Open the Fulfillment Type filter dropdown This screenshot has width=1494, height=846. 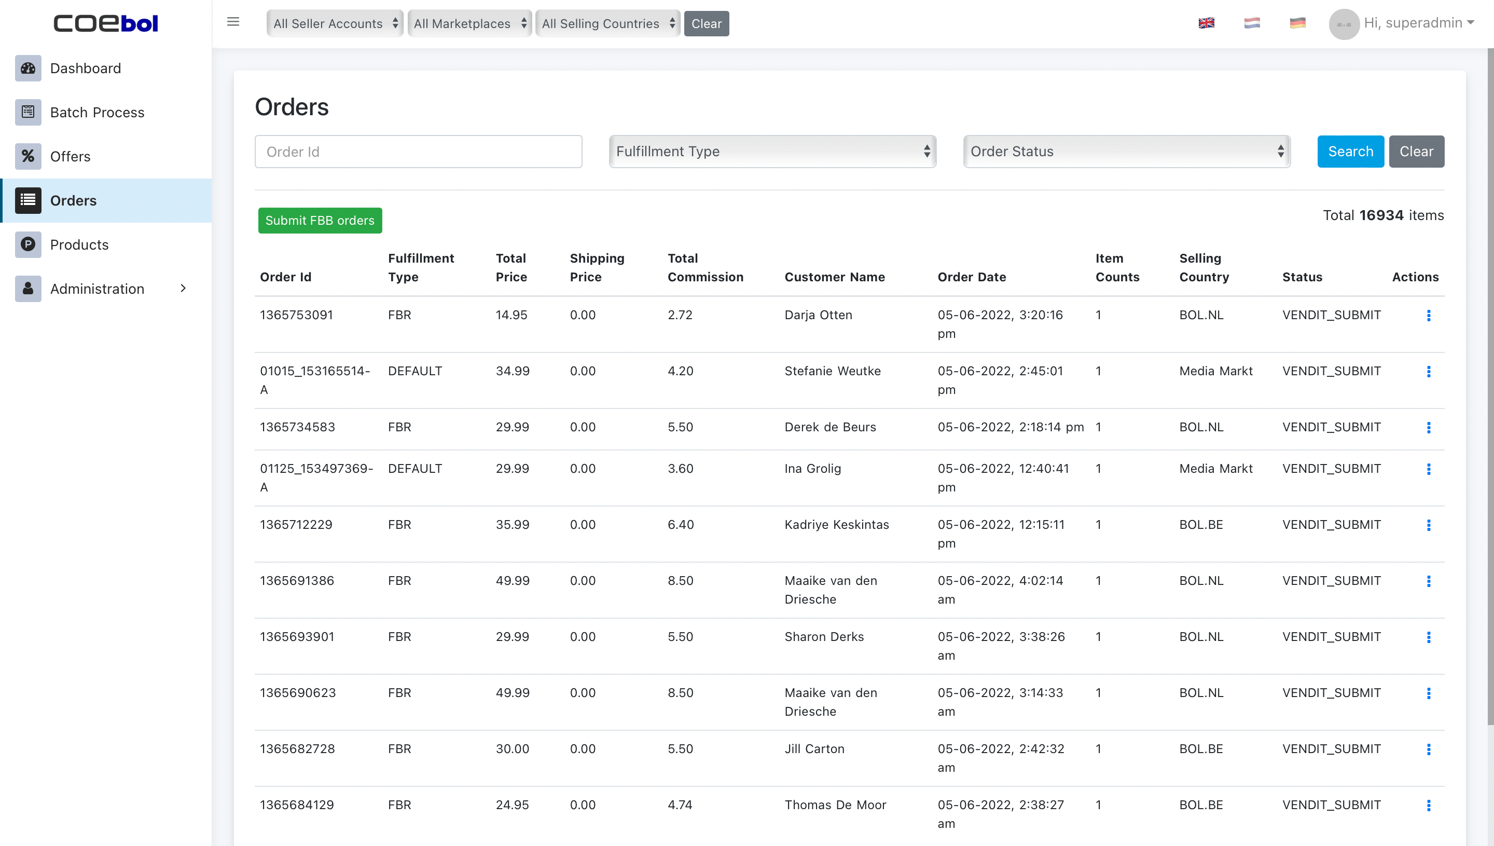(772, 152)
